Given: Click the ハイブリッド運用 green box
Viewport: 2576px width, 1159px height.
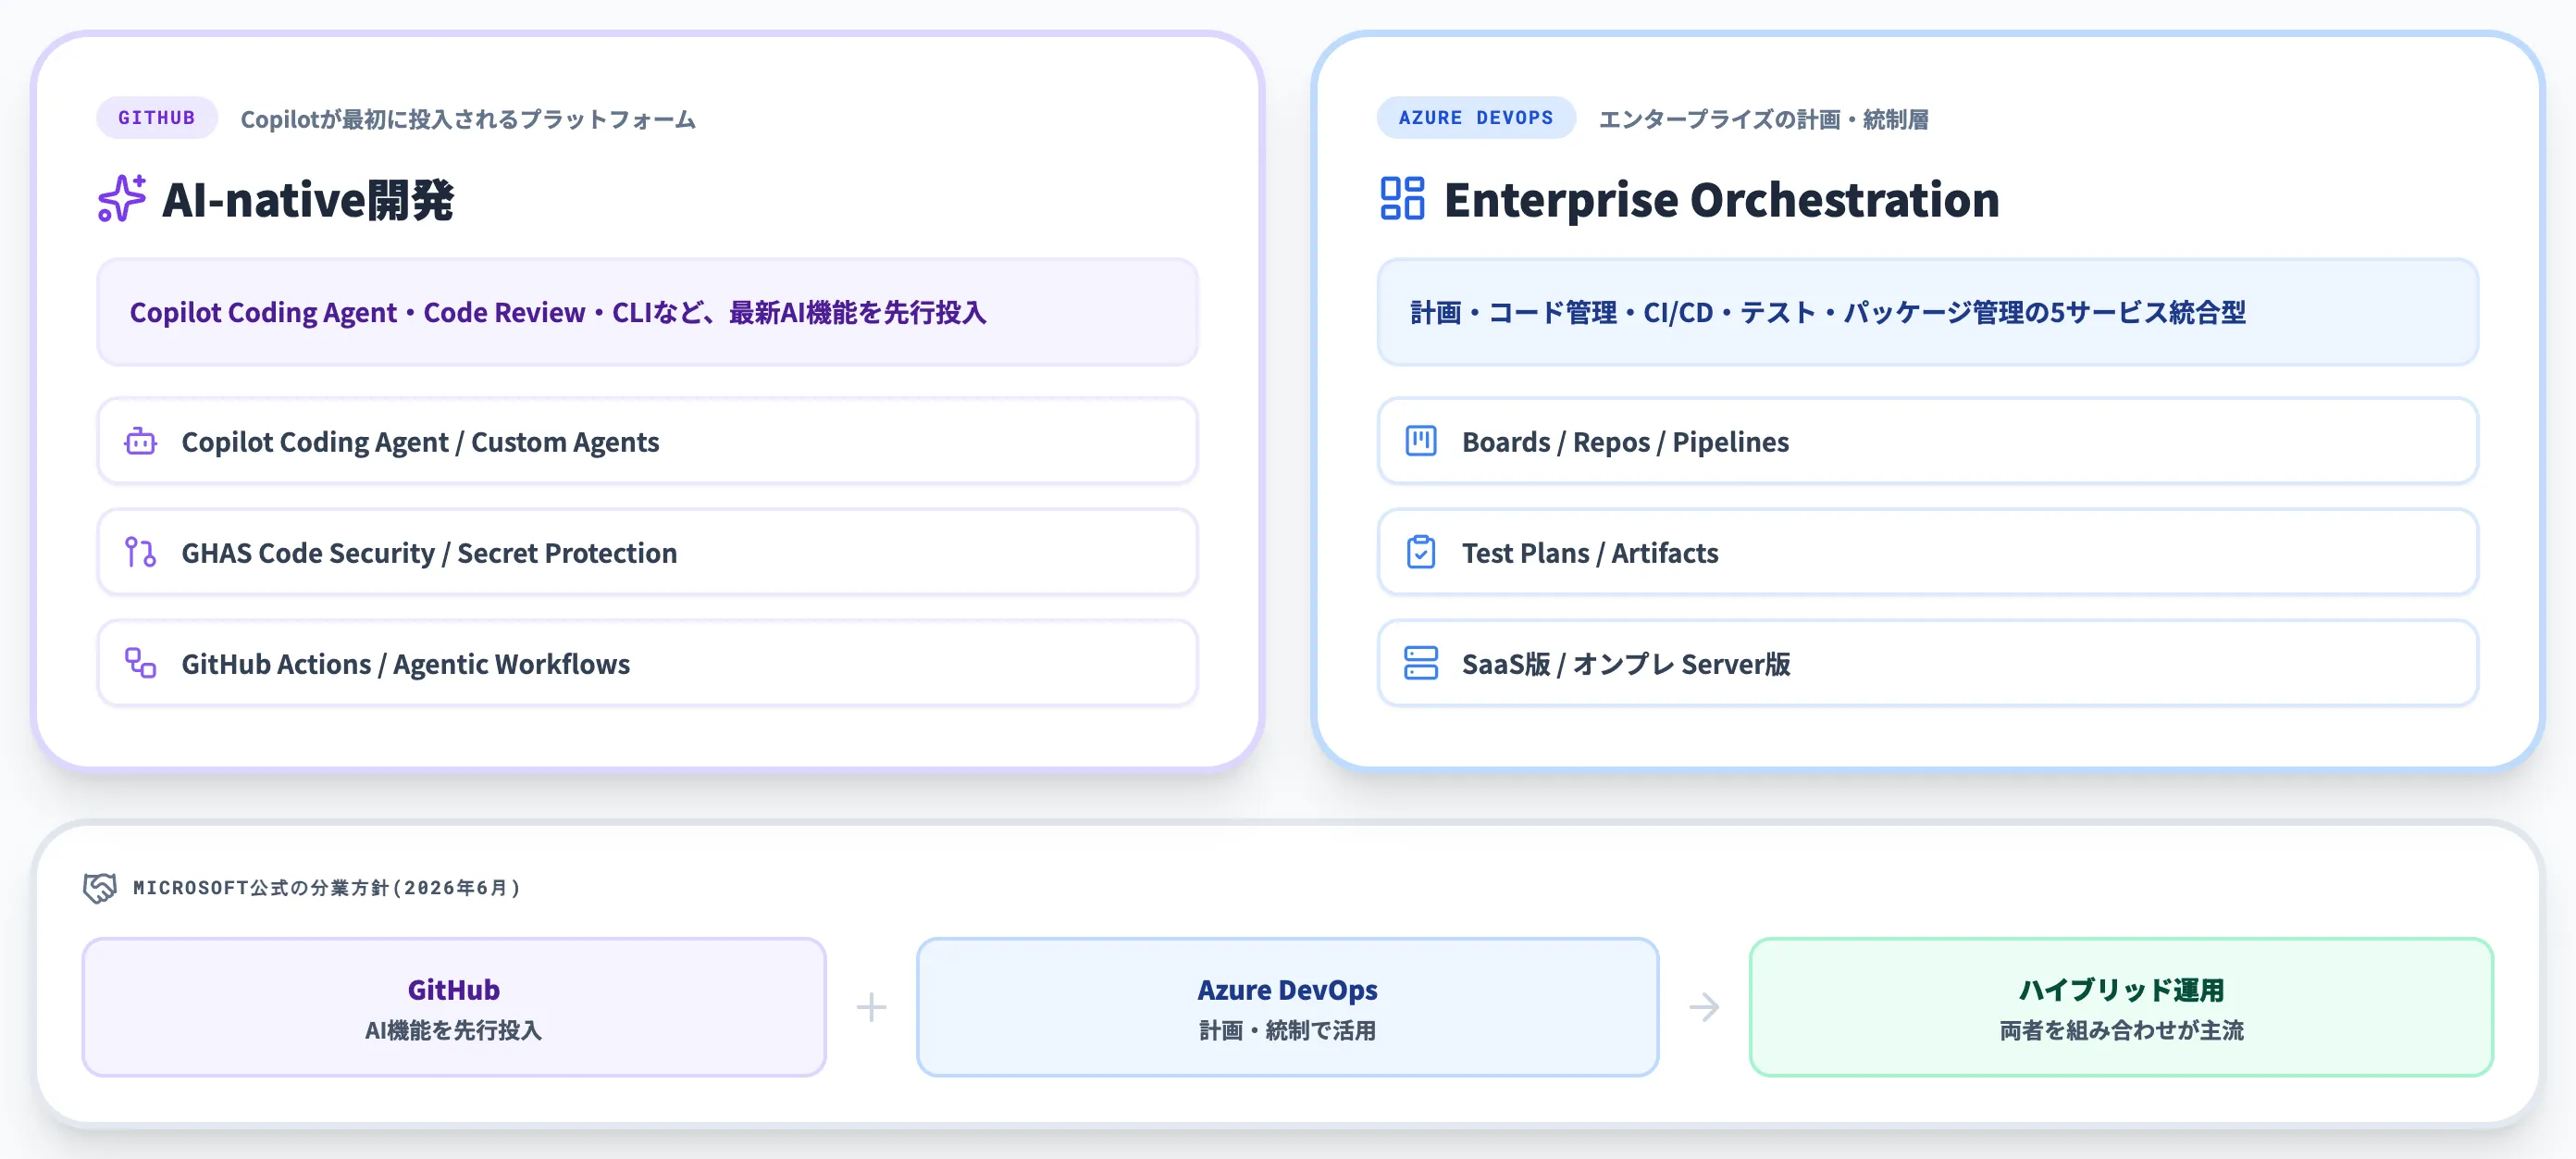Looking at the screenshot, I should tap(2121, 1007).
